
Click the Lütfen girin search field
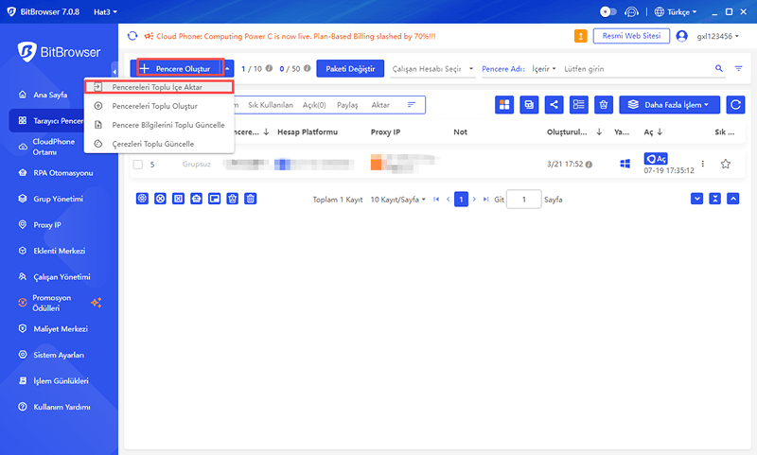(634, 69)
